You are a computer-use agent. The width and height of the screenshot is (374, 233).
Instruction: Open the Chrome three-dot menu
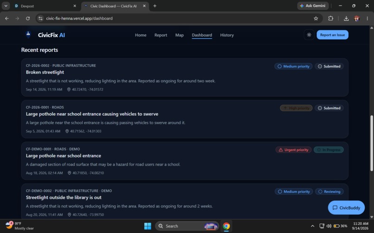coord(367,18)
